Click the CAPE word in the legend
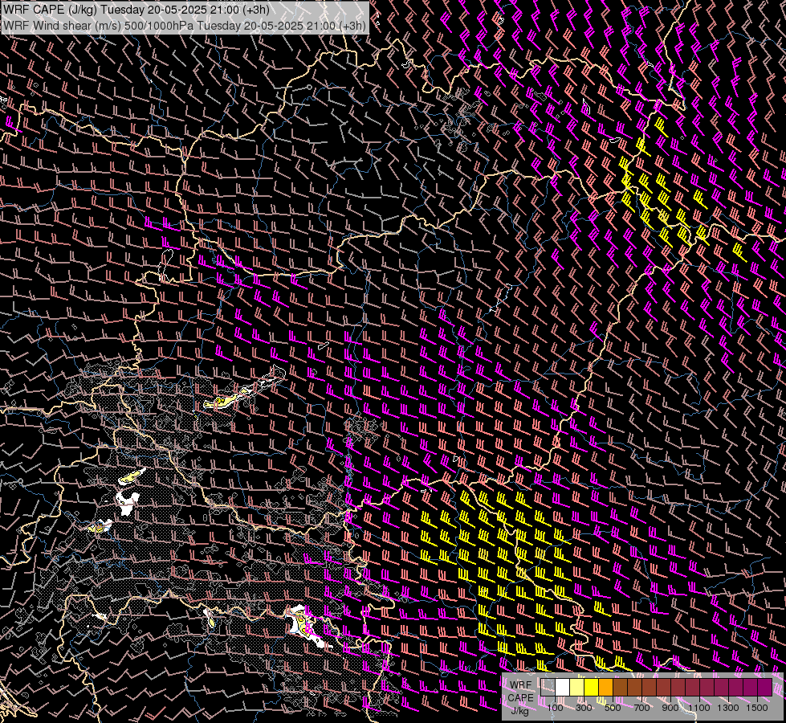 (x=521, y=698)
